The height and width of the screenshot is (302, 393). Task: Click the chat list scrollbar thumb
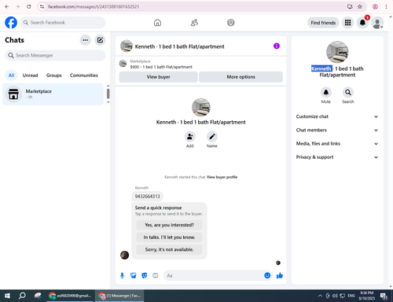(x=108, y=94)
